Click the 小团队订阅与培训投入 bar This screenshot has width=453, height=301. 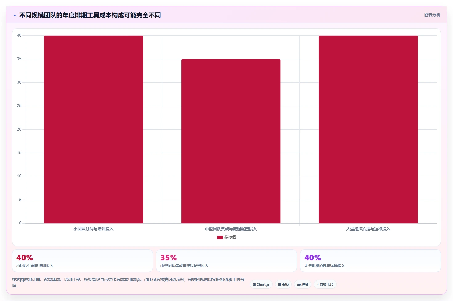click(93, 129)
